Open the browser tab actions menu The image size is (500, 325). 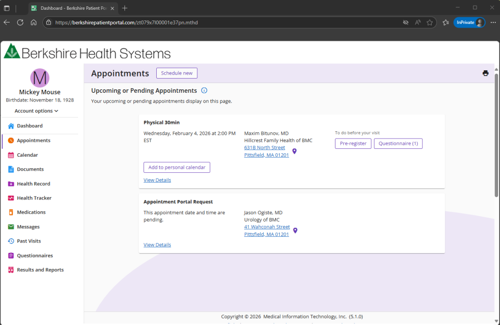coord(7,8)
